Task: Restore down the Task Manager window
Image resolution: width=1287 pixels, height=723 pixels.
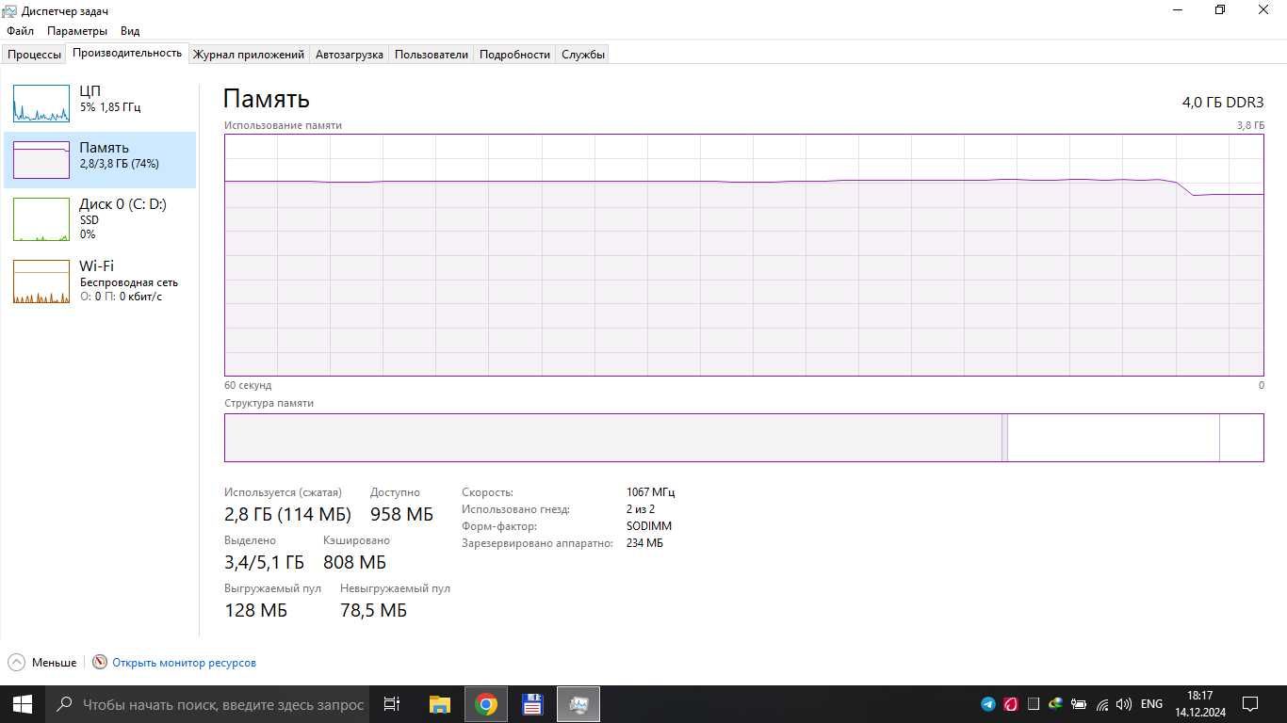Action: click(1220, 10)
